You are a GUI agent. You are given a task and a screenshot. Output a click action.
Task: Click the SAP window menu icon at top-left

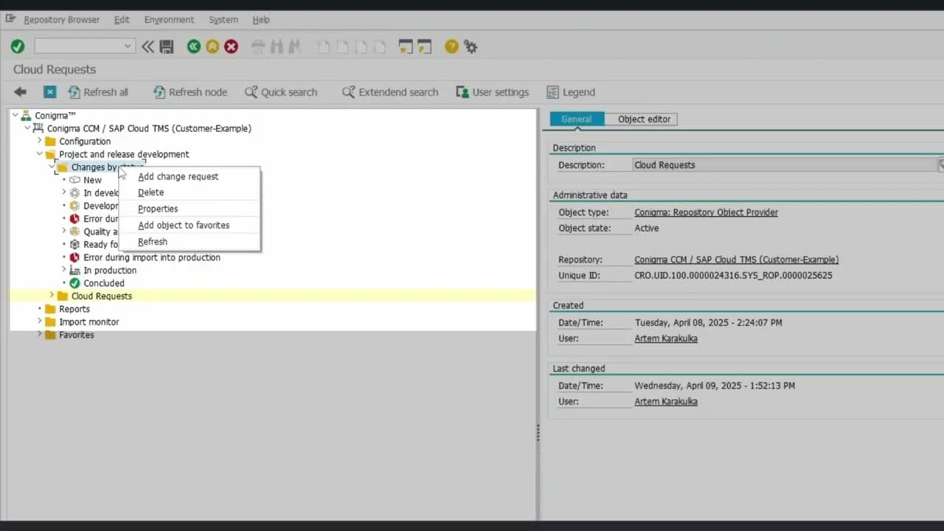[10, 19]
